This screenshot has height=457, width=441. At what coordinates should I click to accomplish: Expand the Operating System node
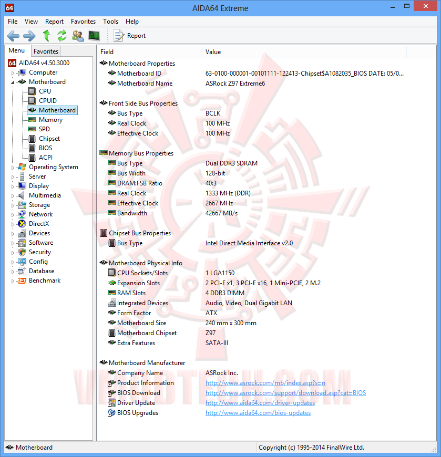point(13,168)
